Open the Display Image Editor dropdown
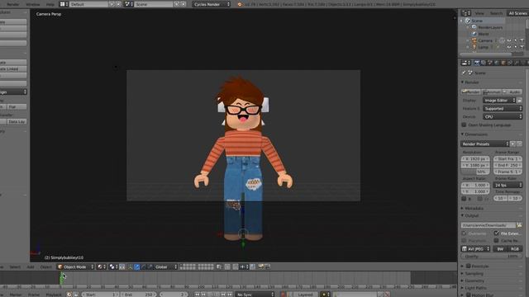 (499, 101)
